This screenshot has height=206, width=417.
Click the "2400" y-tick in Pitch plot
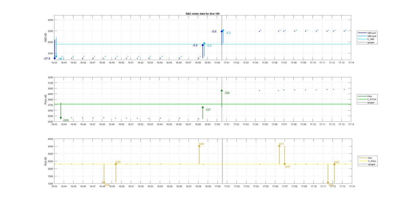coord(50,122)
